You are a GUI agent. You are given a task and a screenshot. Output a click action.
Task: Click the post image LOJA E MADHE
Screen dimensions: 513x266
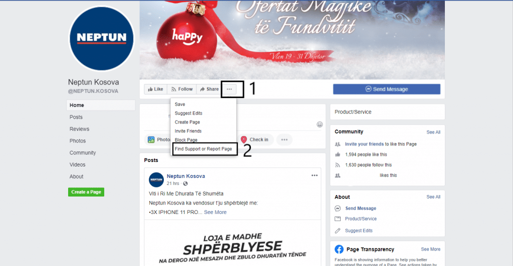pos(232,243)
